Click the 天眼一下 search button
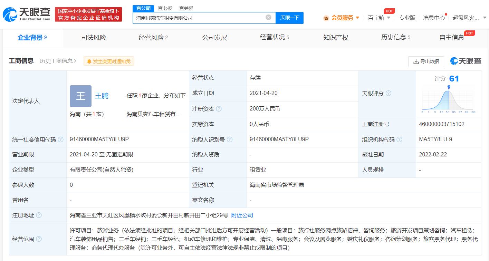489x261 pixels. (289, 18)
